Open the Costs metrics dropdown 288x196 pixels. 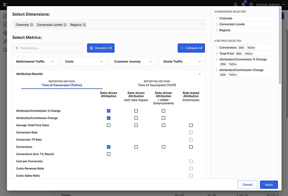coord(84,61)
